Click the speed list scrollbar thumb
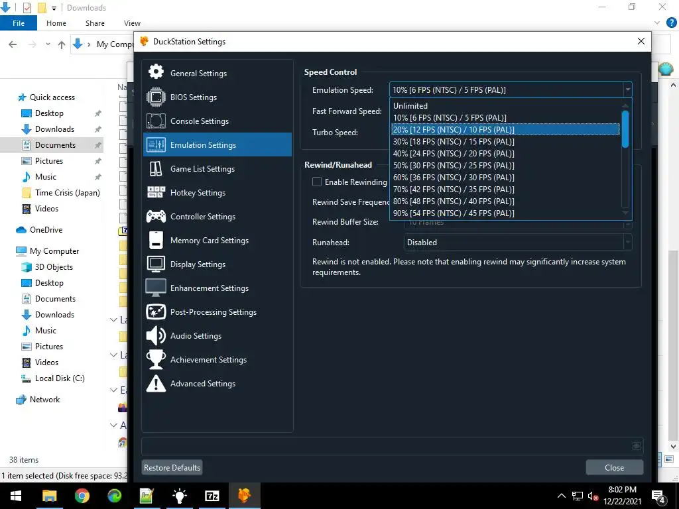The width and height of the screenshot is (679, 509). (625, 129)
